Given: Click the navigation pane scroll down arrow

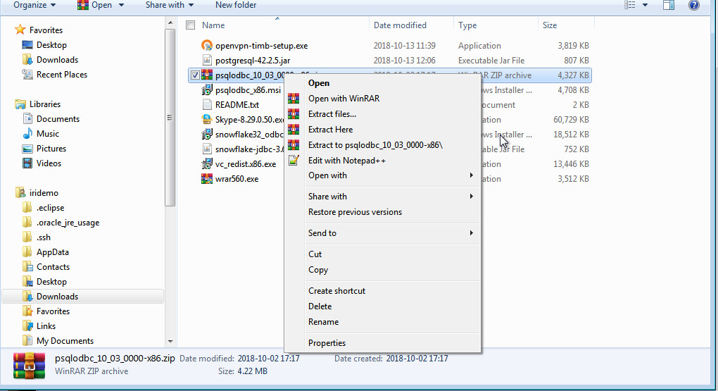Looking at the screenshot, I should click(170, 342).
